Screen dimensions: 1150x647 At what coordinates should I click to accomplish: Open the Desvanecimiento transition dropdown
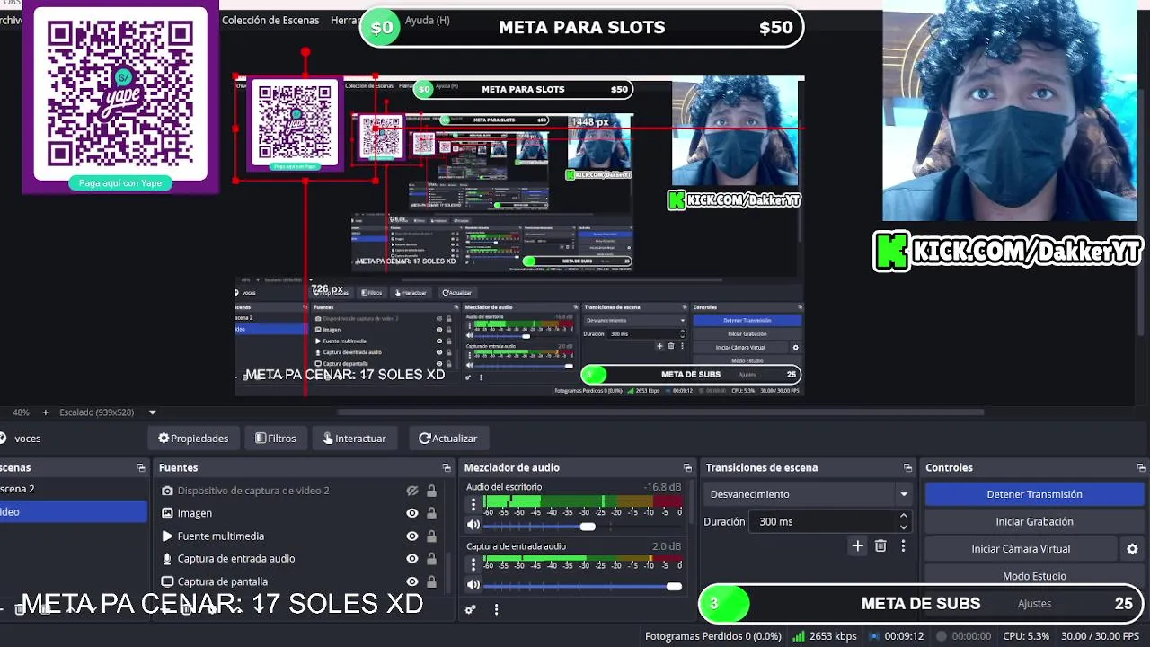pyautogui.click(x=809, y=494)
